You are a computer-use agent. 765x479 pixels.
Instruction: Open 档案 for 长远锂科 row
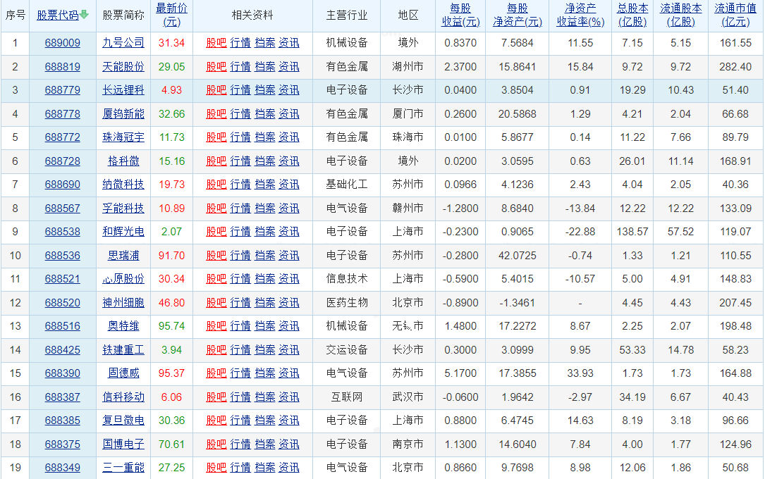tap(265, 90)
